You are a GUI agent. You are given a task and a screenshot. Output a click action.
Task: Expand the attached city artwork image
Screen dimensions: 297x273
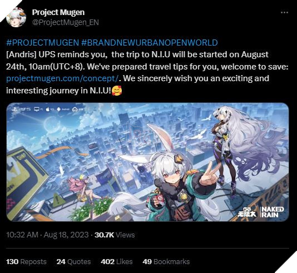coord(147,162)
